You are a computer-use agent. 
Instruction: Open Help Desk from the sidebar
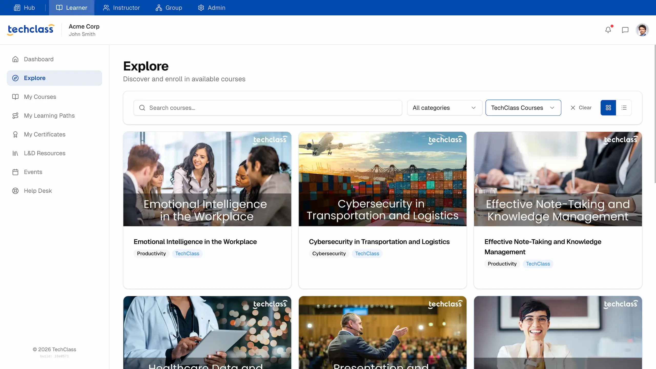[38, 191]
